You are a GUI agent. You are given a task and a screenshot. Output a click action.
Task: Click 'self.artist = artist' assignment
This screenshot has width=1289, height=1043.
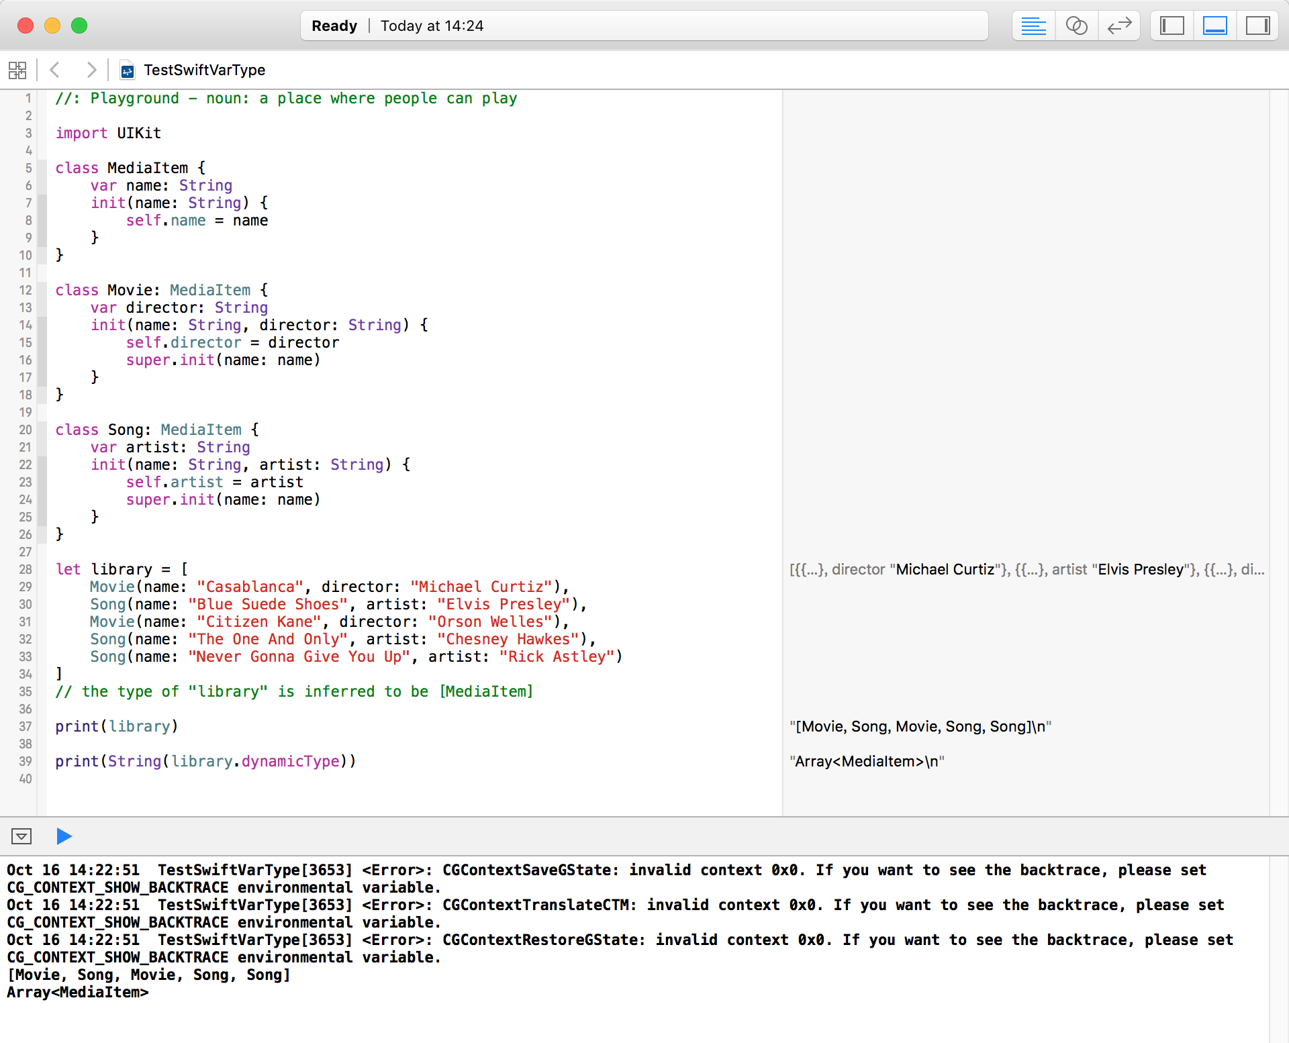click(x=215, y=482)
